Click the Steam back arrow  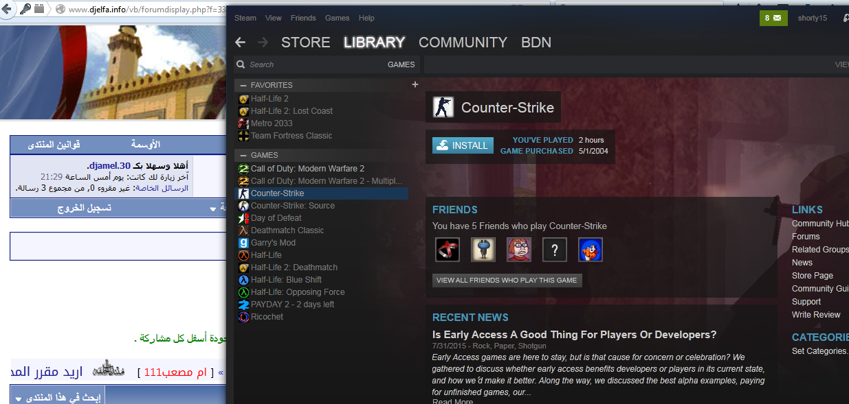tap(240, 43)
